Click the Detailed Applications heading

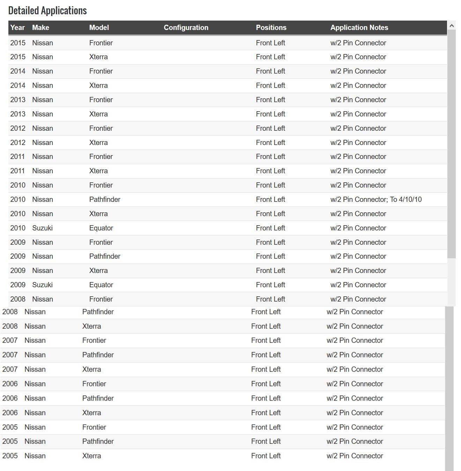pyautogui.click(x=47, y=10)
